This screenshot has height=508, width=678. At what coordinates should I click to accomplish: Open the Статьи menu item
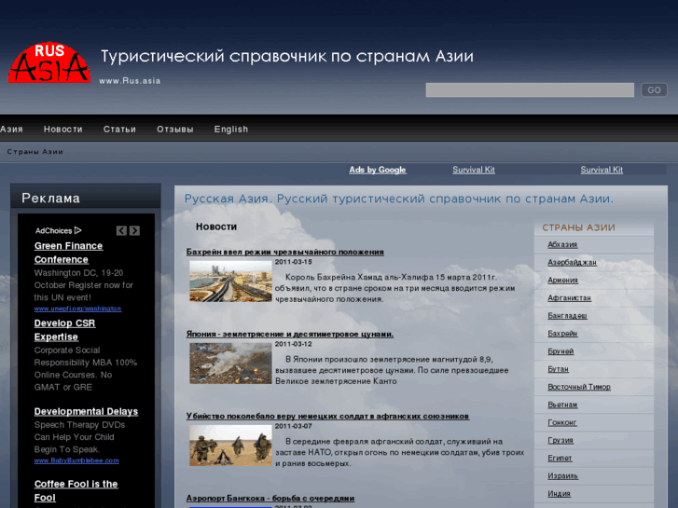click(x=119, y=130)
